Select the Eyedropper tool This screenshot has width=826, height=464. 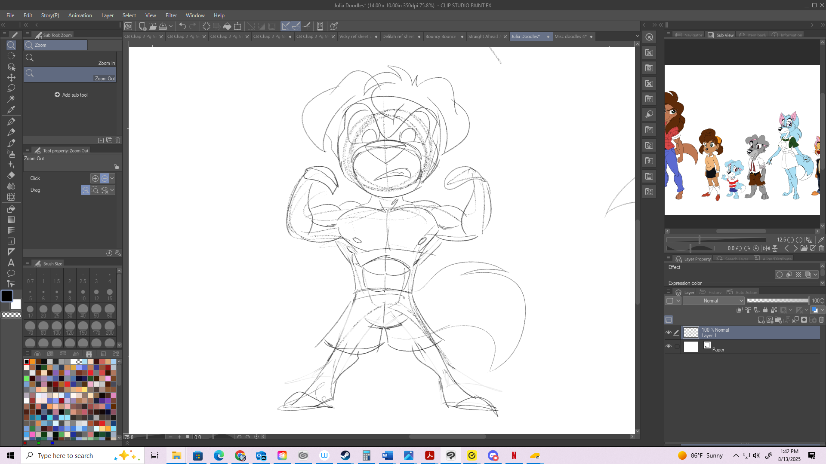point(11,110)
